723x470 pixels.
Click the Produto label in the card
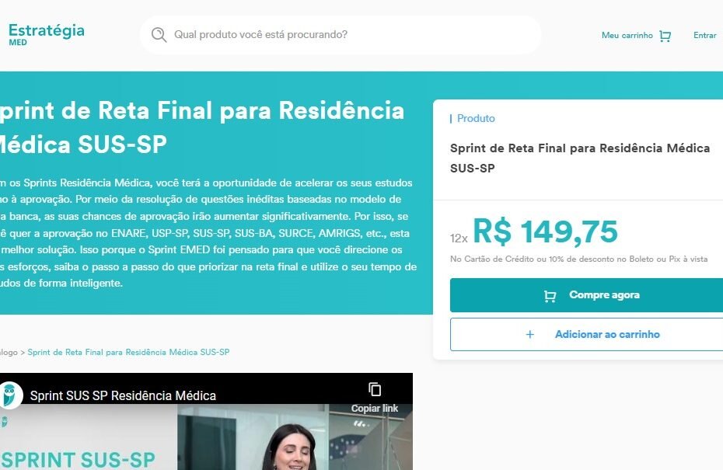pyautogui.click(x=476, y=118)
